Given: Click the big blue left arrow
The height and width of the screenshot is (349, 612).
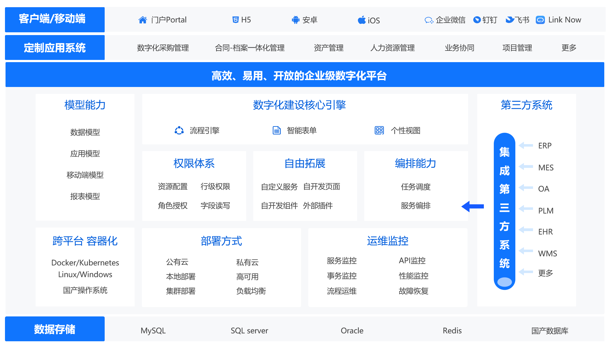Looking at the screenshot, I should [473, 206].
